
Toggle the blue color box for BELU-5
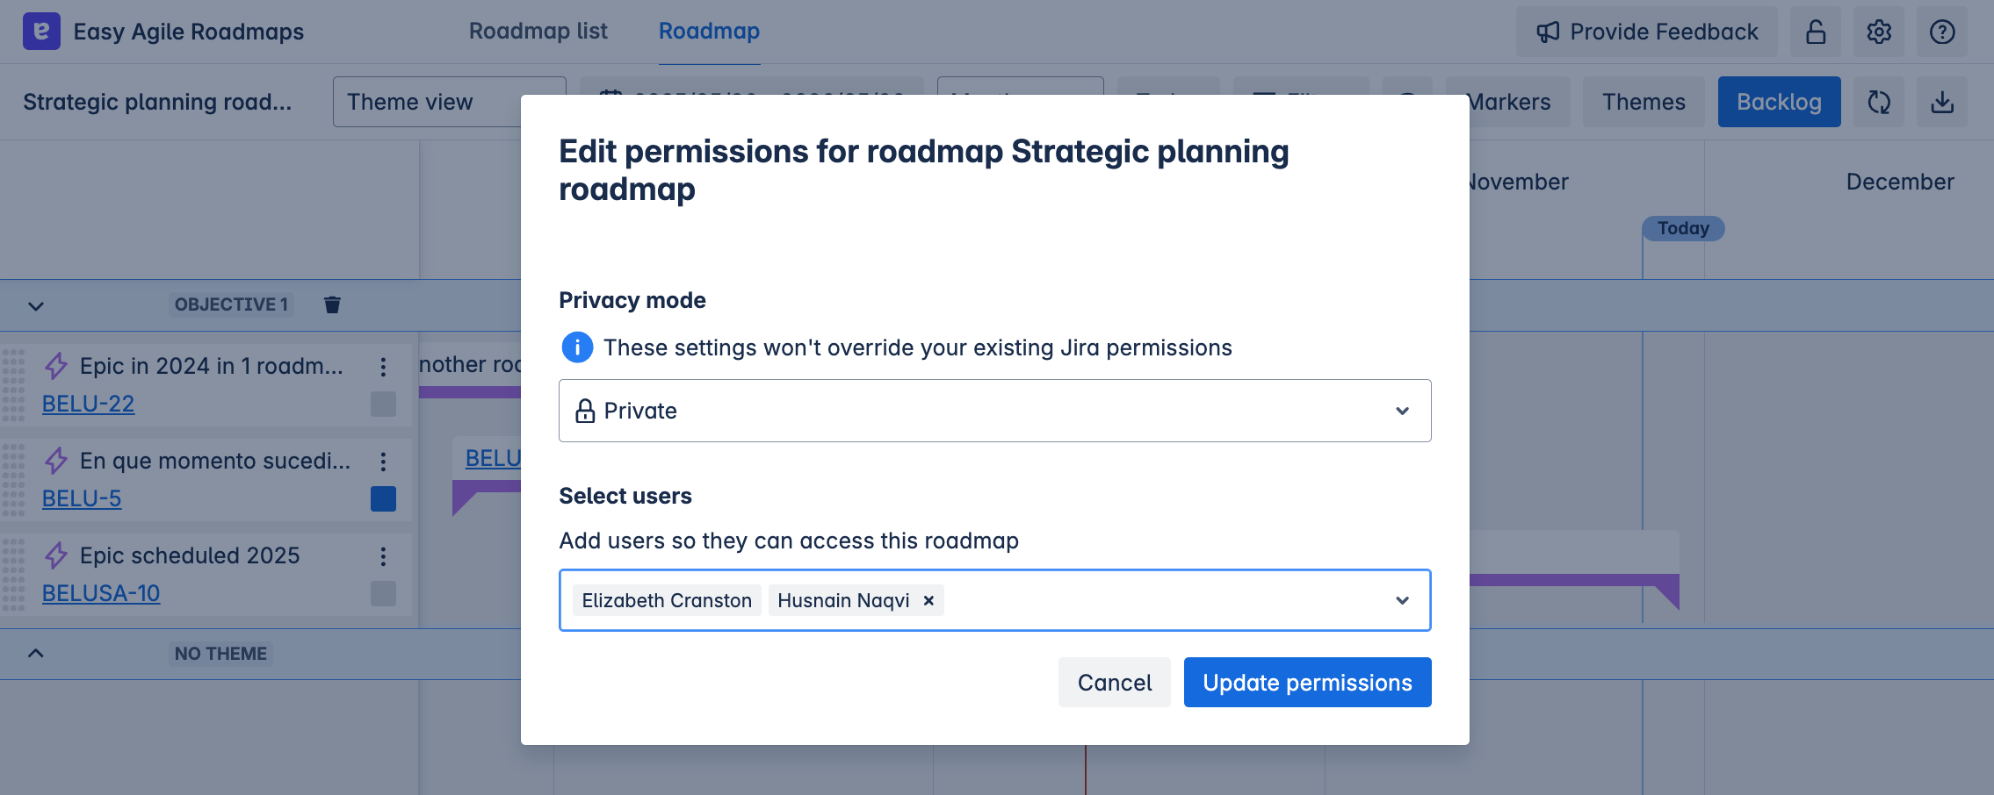[383, 498]
